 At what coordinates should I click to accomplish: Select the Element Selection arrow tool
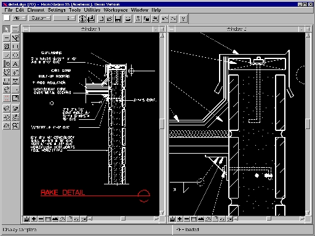click(7, 29)
